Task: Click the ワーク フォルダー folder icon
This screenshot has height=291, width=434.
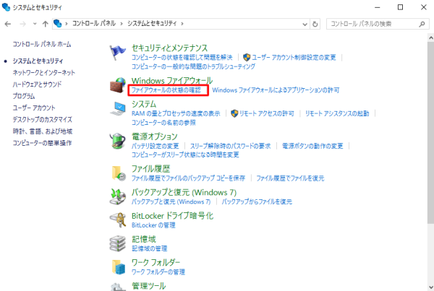Action: 119,267
